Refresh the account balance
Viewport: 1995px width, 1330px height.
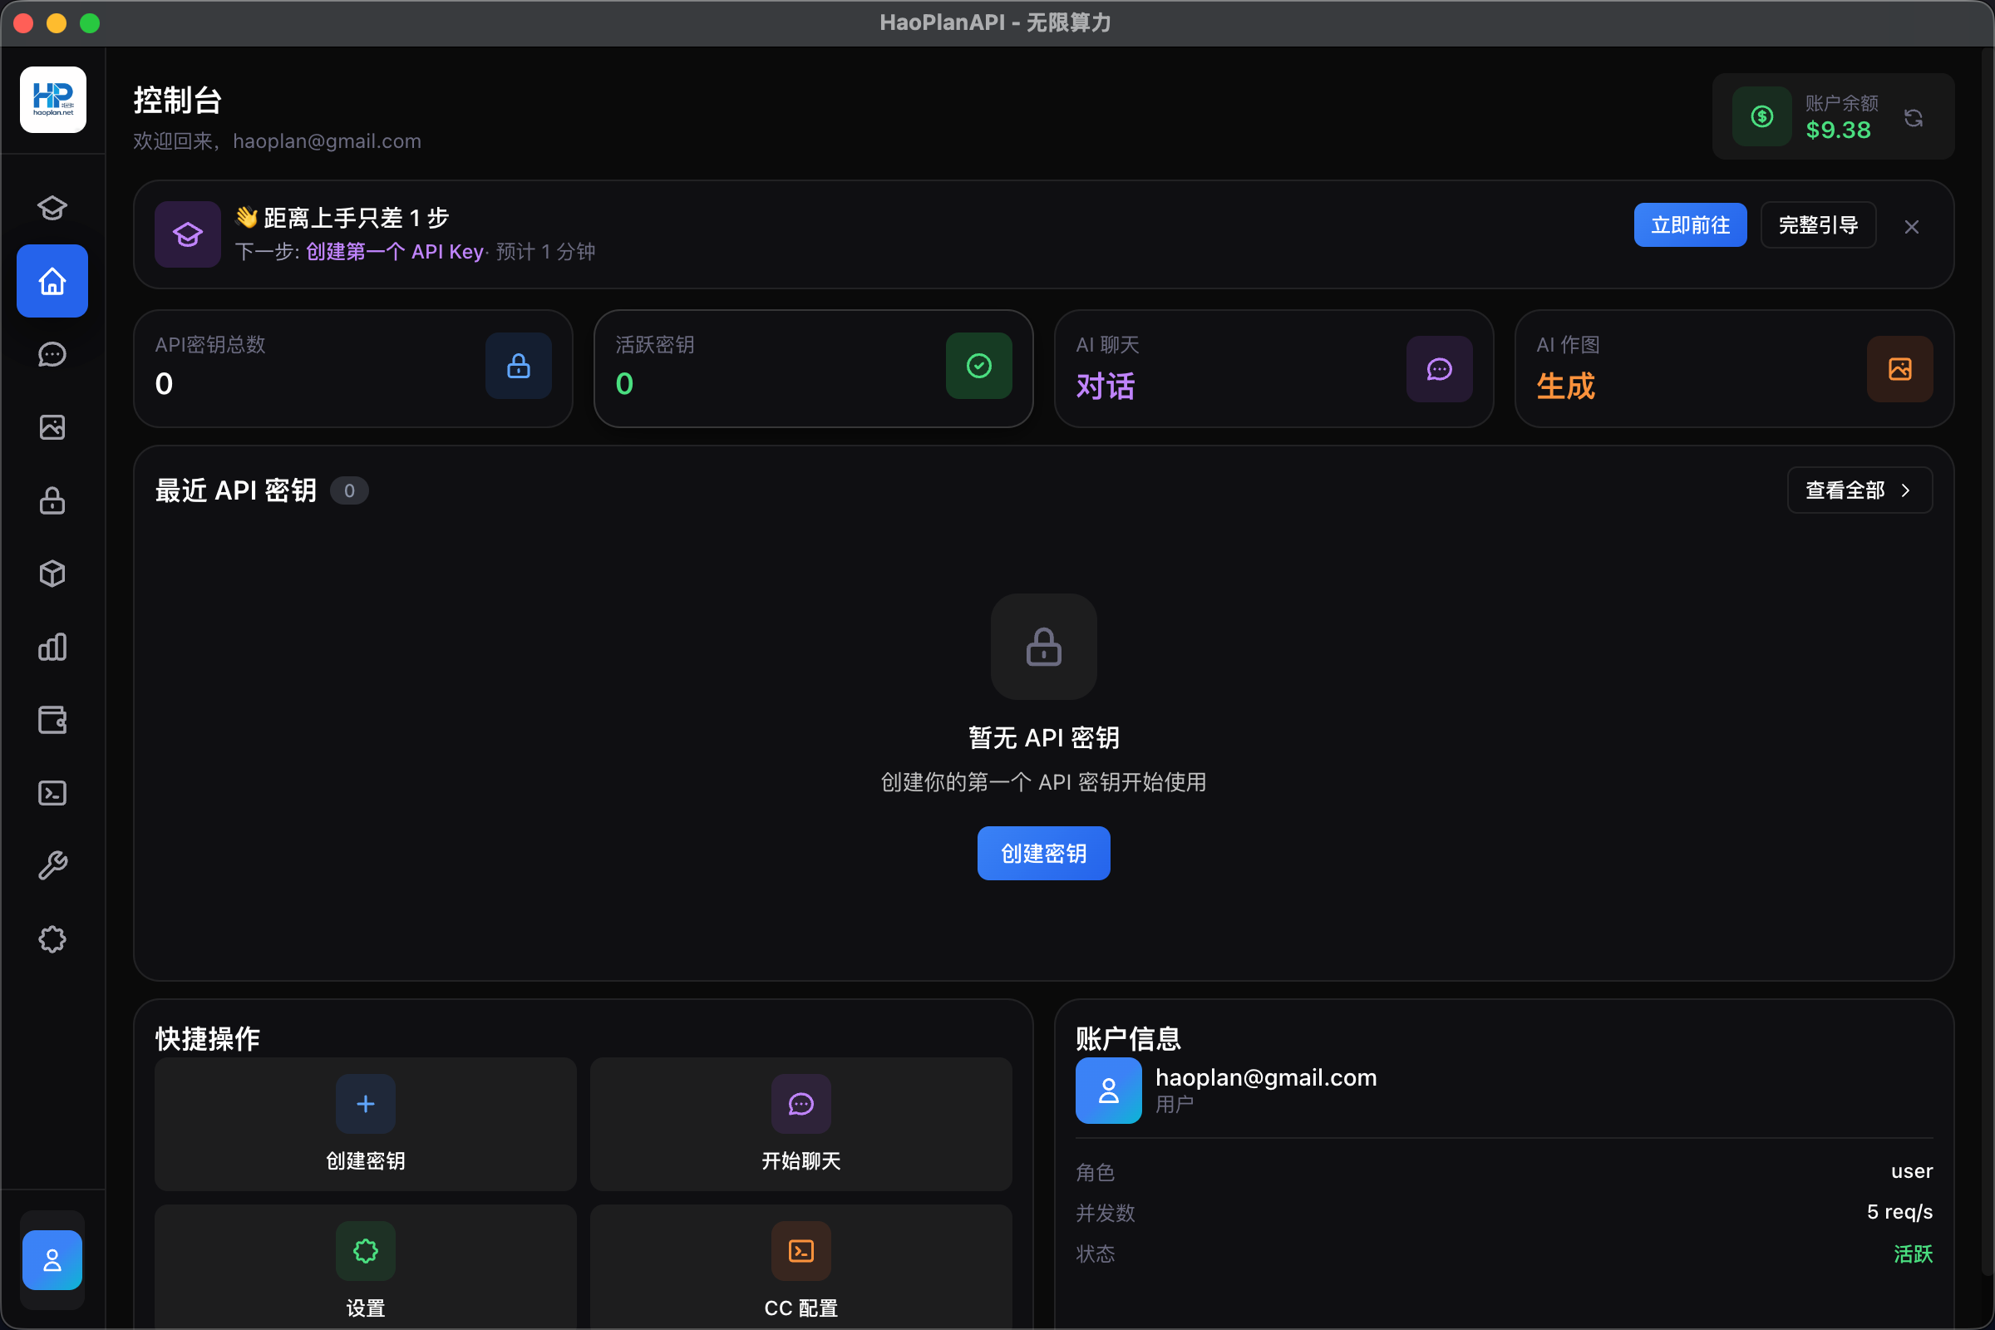[x=1914, y=118]
